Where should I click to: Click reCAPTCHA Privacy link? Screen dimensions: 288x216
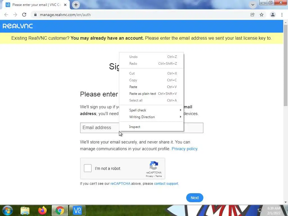[149, 176]
